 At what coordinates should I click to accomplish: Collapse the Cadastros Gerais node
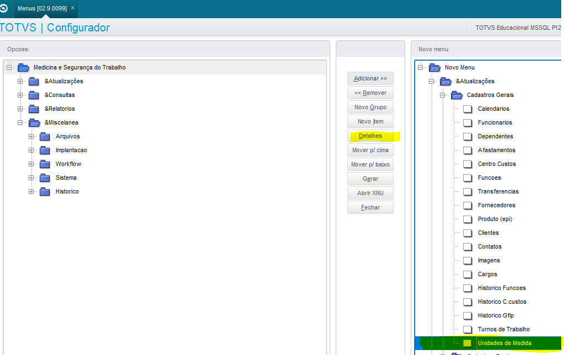[x=442, y=95]
